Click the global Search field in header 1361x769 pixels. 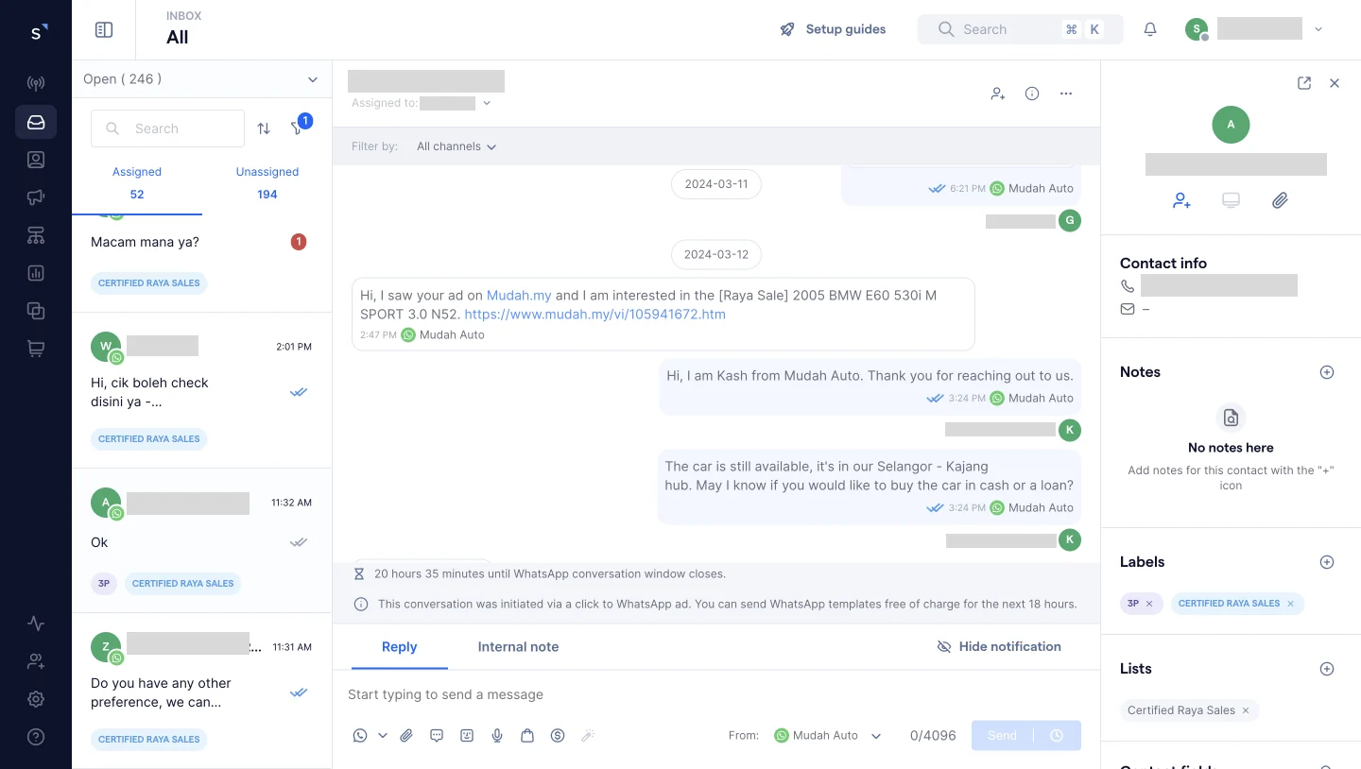click(1021, 29)
